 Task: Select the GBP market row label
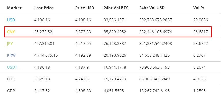(11, 91)
